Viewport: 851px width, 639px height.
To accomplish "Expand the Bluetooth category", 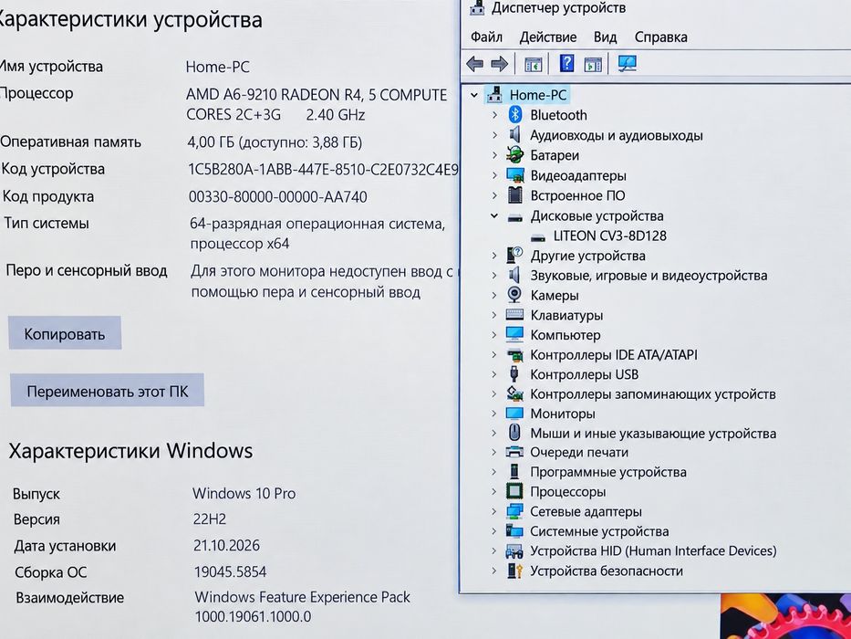I will [494, 115].
